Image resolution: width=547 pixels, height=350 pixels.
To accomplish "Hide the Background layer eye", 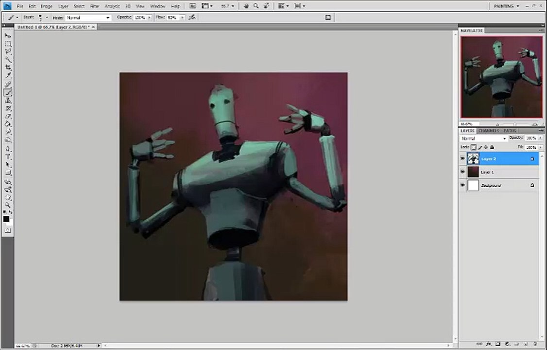I will click(x=462, y=185).
